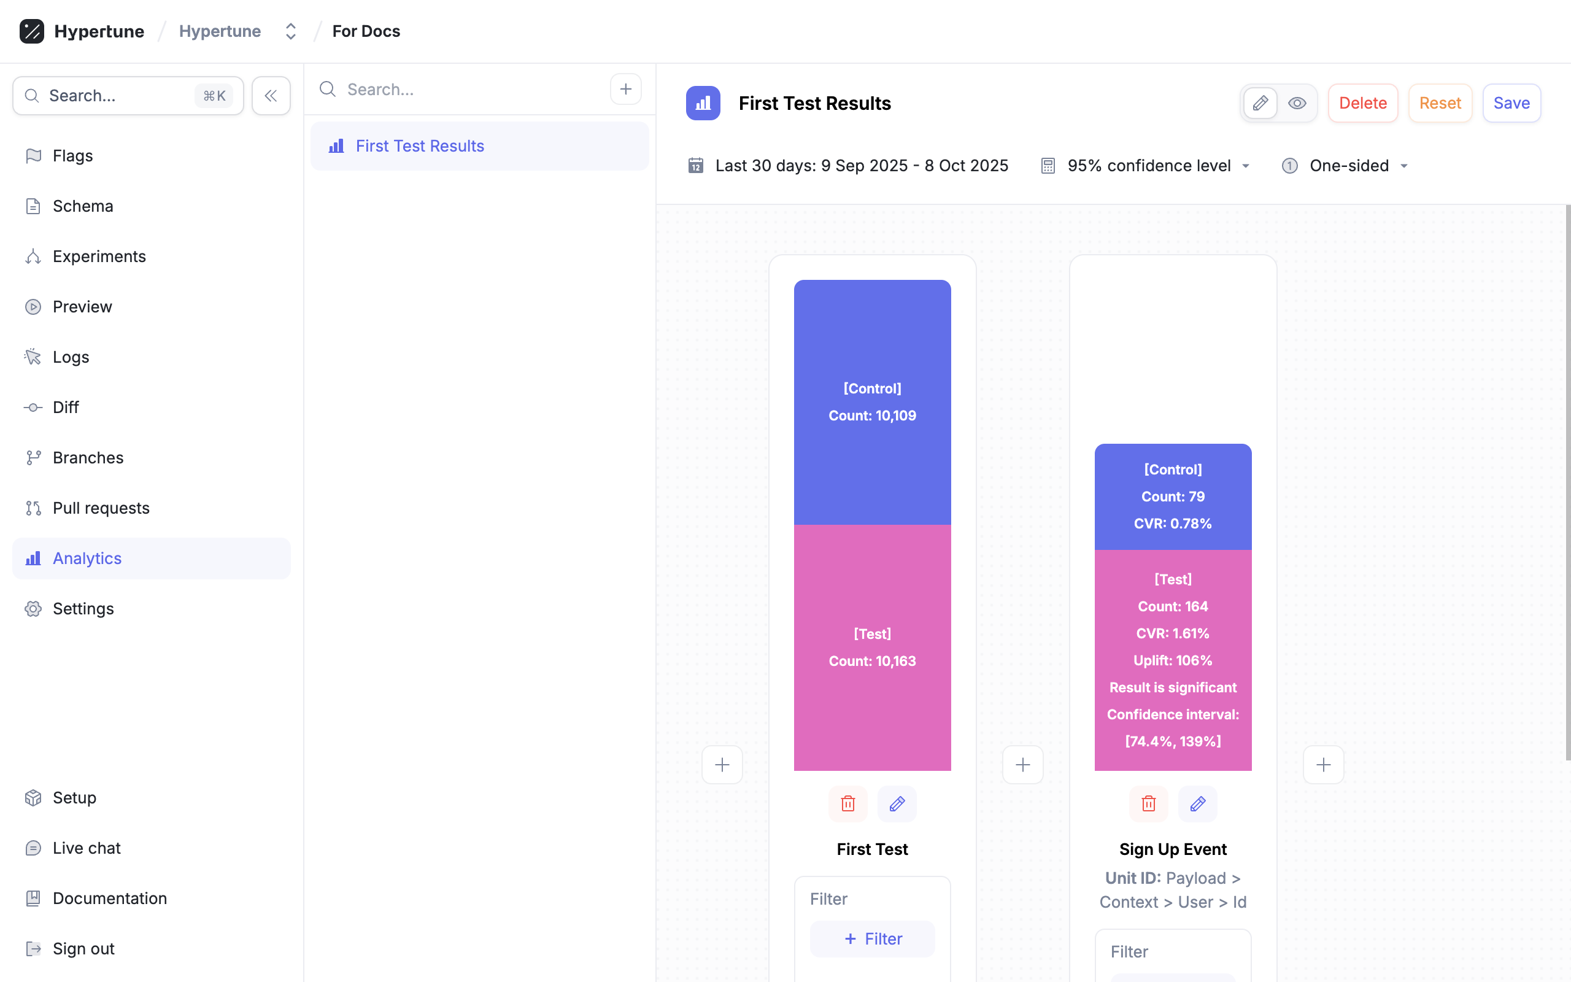Add new analytics view with plus icon

(625, 89)
